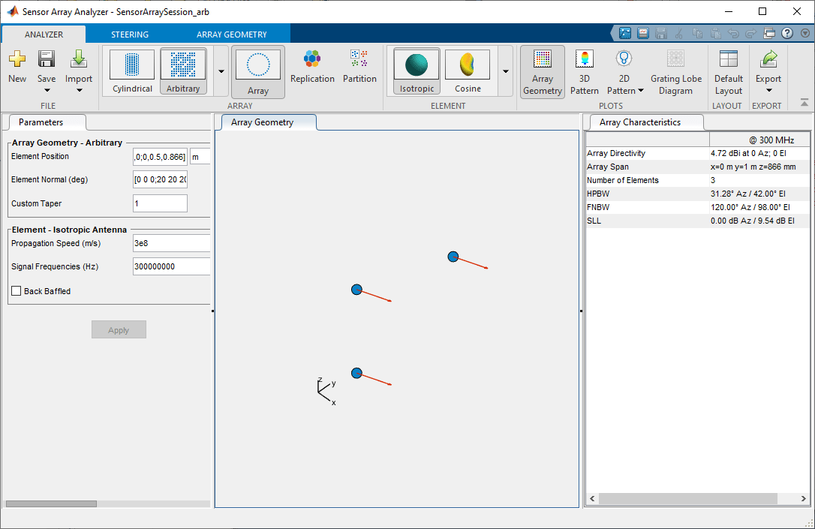Select the Array Span row

tap(697, 167)
